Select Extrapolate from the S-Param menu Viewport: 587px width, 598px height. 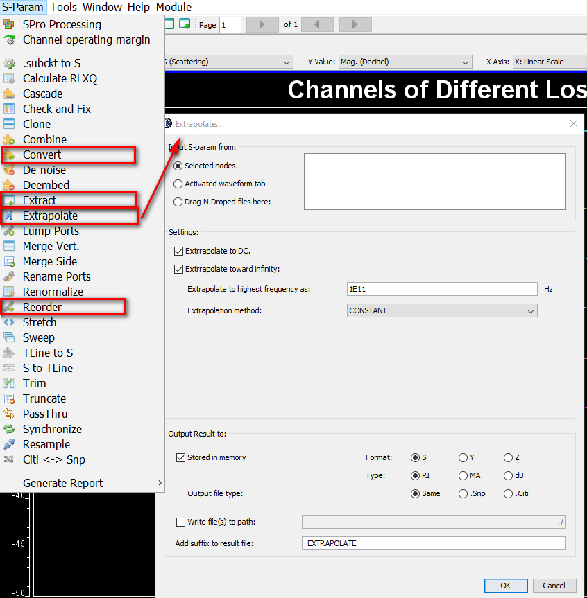coord(50,216)
